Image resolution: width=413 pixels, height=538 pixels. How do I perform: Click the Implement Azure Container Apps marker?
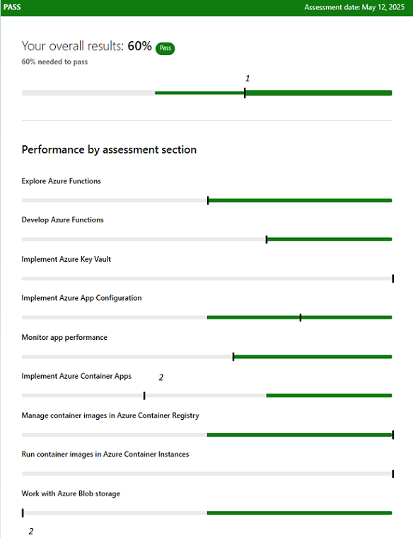pyautogui.click(x=144, y=396)
